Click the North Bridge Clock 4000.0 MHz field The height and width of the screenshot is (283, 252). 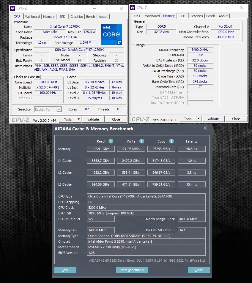(x=192, y=219)
